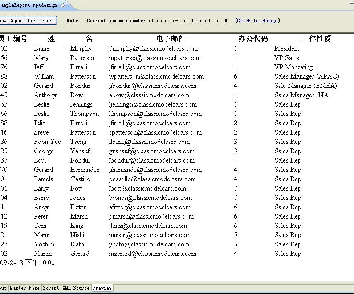354x294 pixels.
Task: Click email ftseng@classicmodelcars.com
Action: [x=149, y=142]
